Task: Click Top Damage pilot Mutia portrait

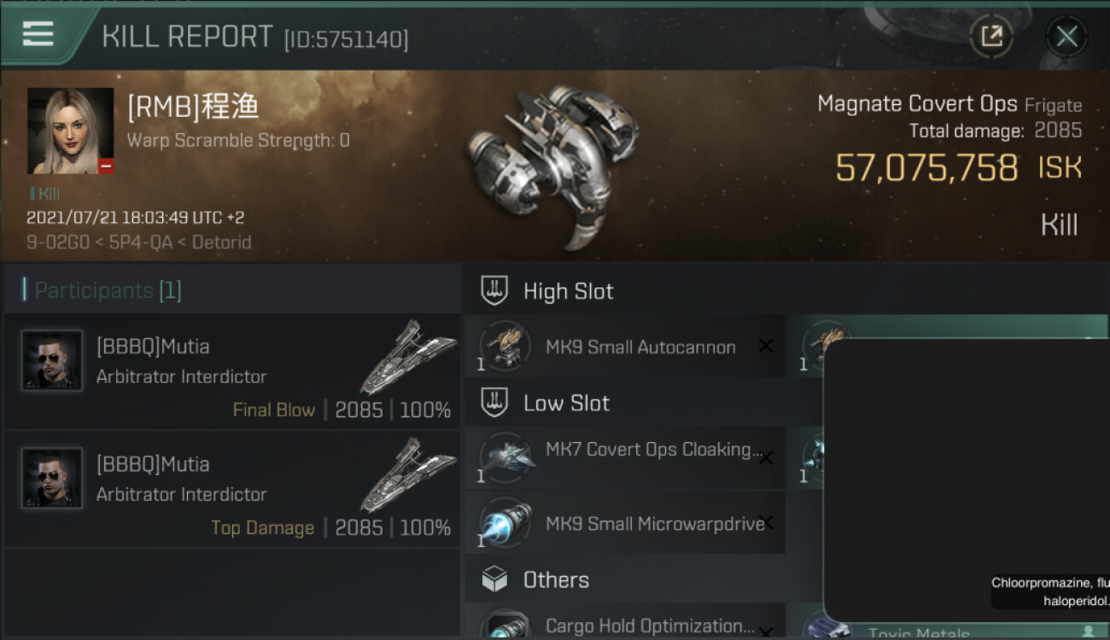Action: (52, 478)
